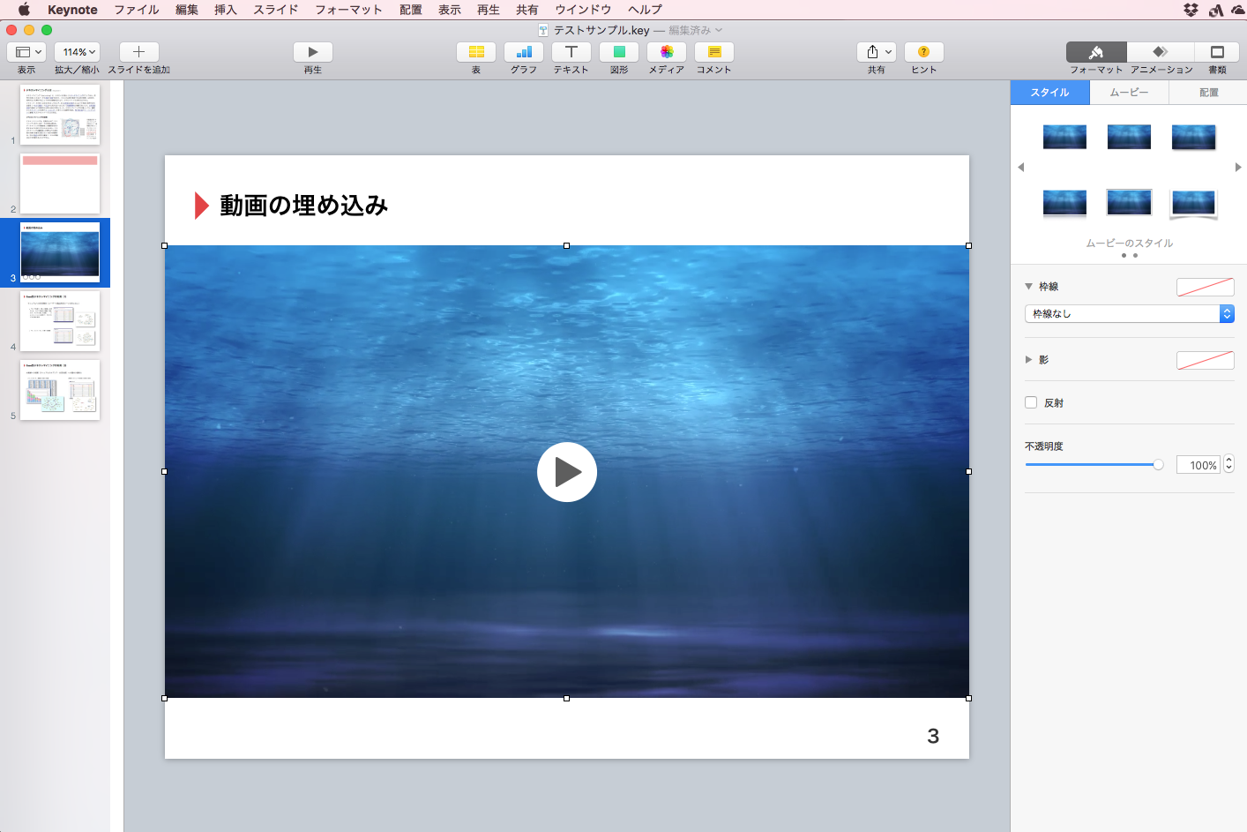Toggle the アニメーション inspector button
The image size is (1247, 832).
pos(1161,52)
